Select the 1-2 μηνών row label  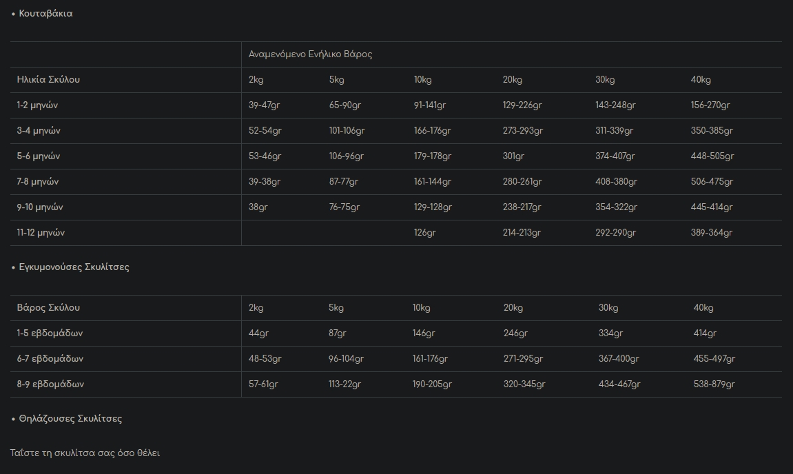tap(37, 105)
